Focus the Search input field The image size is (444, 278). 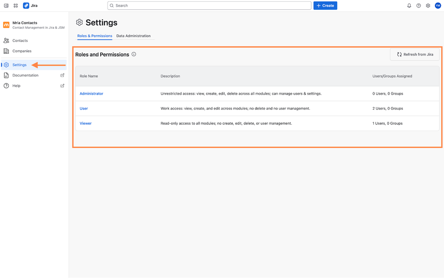coord(209,6)
